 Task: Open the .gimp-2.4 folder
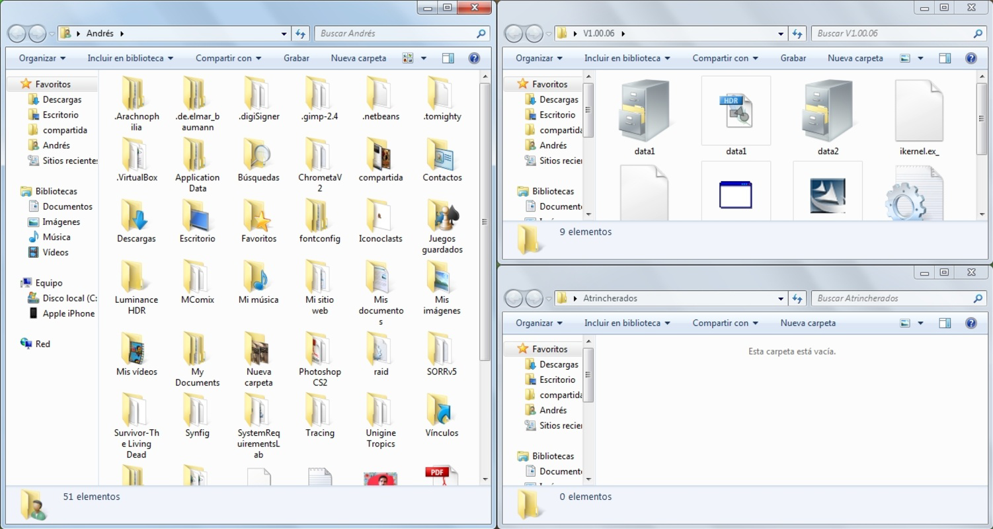319,98
